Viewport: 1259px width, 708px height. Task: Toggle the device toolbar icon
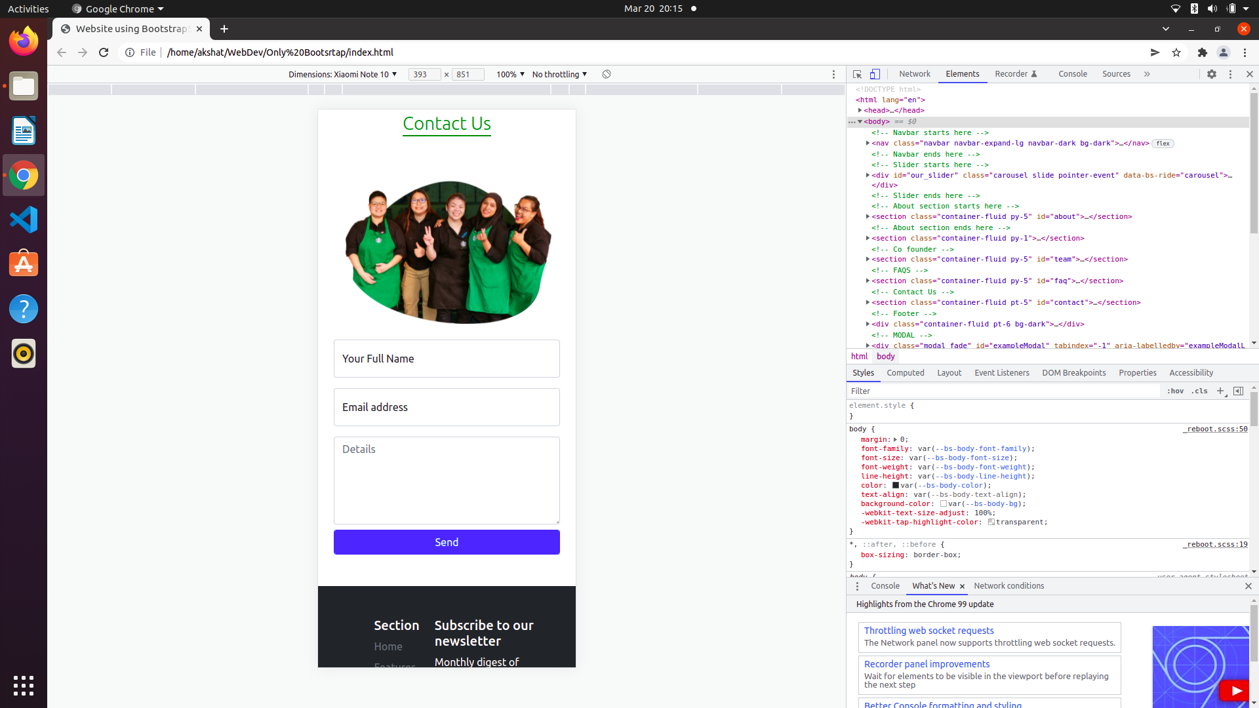[x=875, y=74]
